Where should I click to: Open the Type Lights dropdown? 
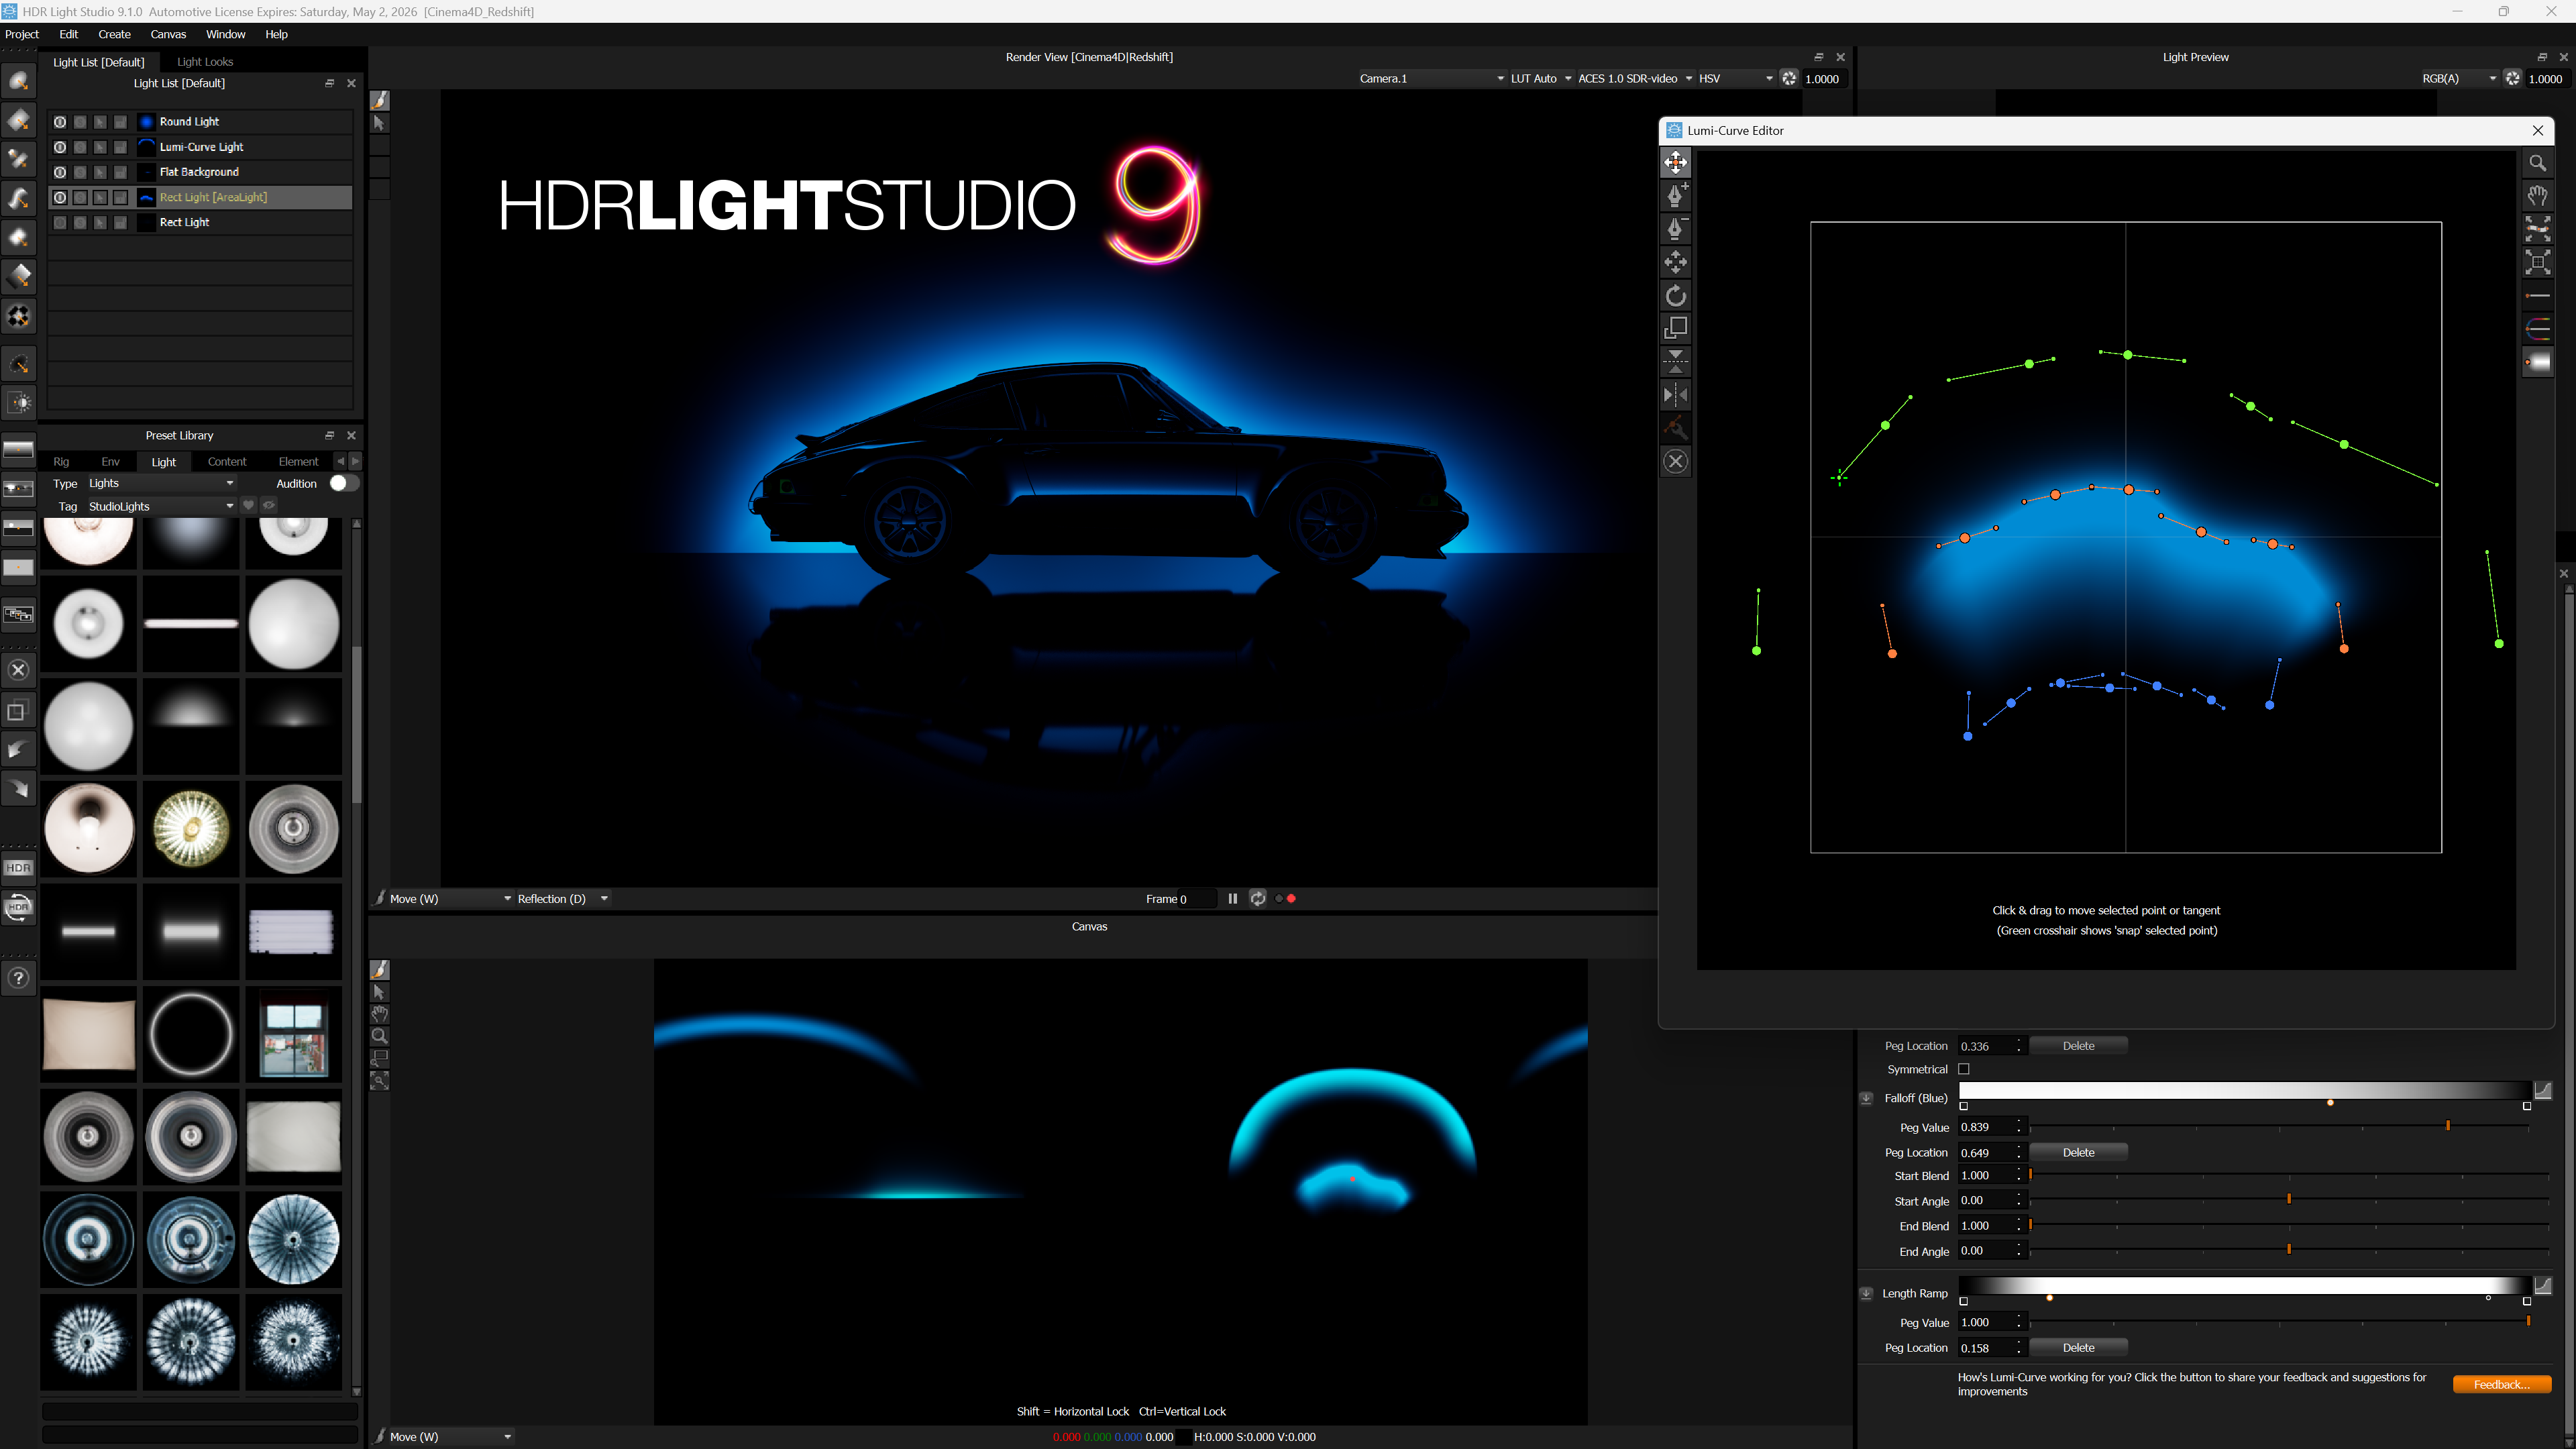tap(160, 483)
